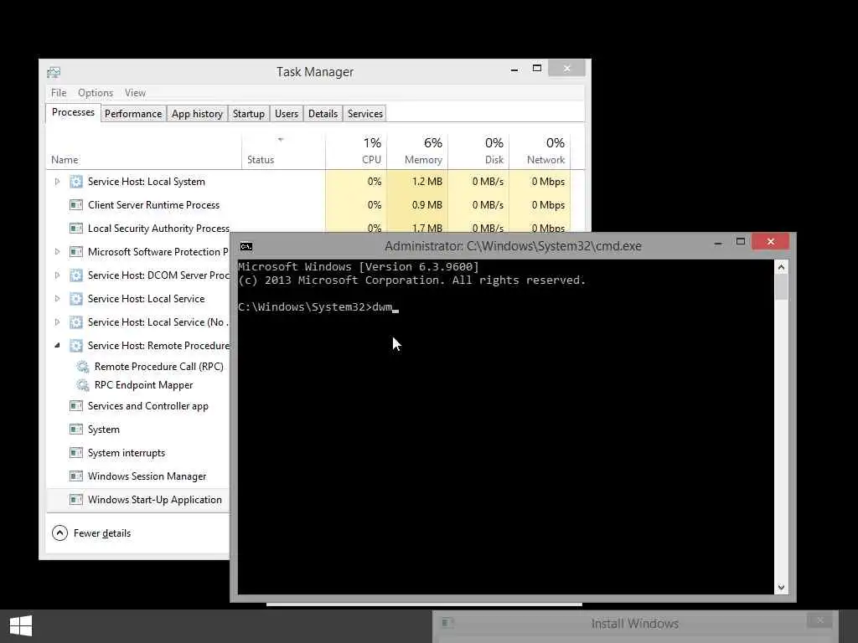
Task: Select the Windows Session Manager row
Action: coord(138,476)
